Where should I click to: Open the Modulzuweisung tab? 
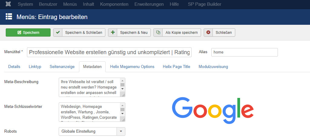click(213, 67)
